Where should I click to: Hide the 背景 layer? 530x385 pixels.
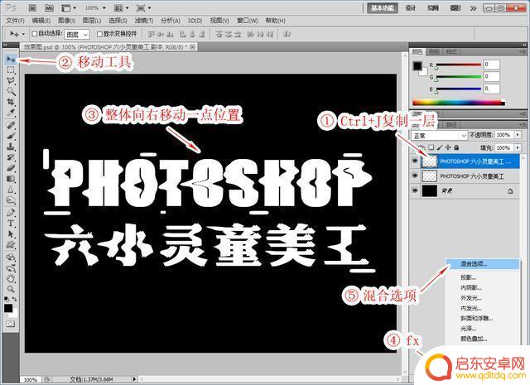(415, 190)
